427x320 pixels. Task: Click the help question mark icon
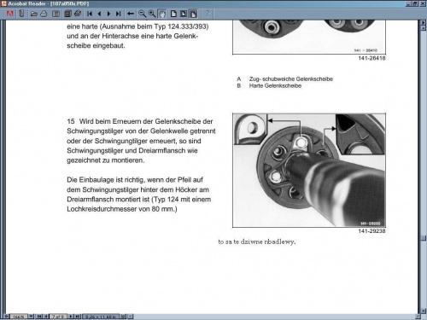[208, 14]
